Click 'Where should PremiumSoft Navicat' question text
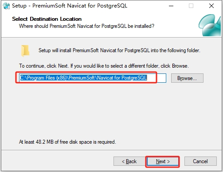Image resolution: width=223 pixels, height=172 pixels. [x=86, y=26]
